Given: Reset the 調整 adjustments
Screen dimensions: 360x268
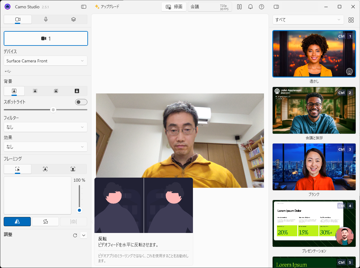Looking at the screenshot, I should click(x=75, y=235).
